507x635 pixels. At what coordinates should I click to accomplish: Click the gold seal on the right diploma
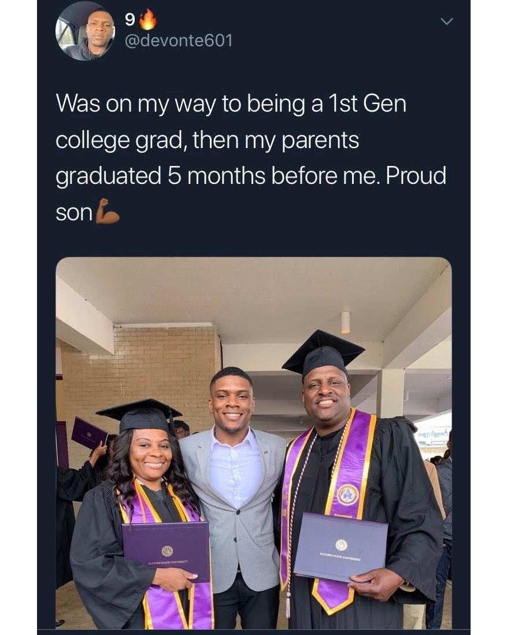click(342, 545)
